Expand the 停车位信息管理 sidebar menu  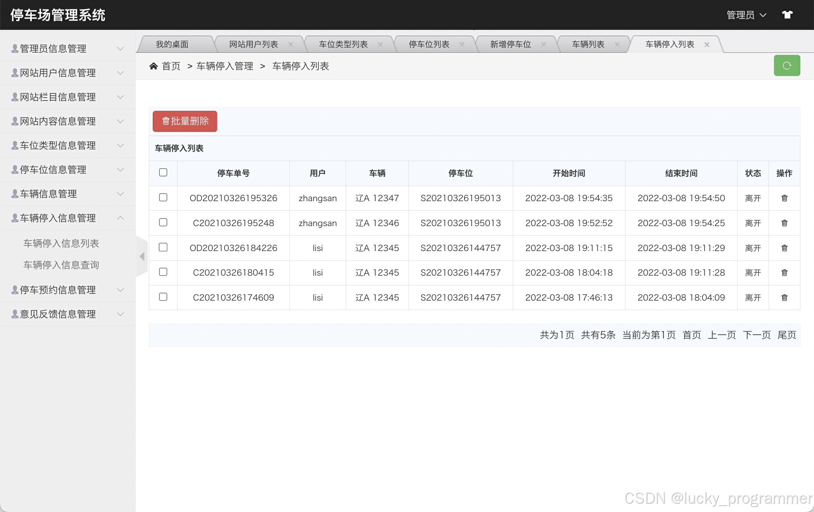(x=67, y=170)
